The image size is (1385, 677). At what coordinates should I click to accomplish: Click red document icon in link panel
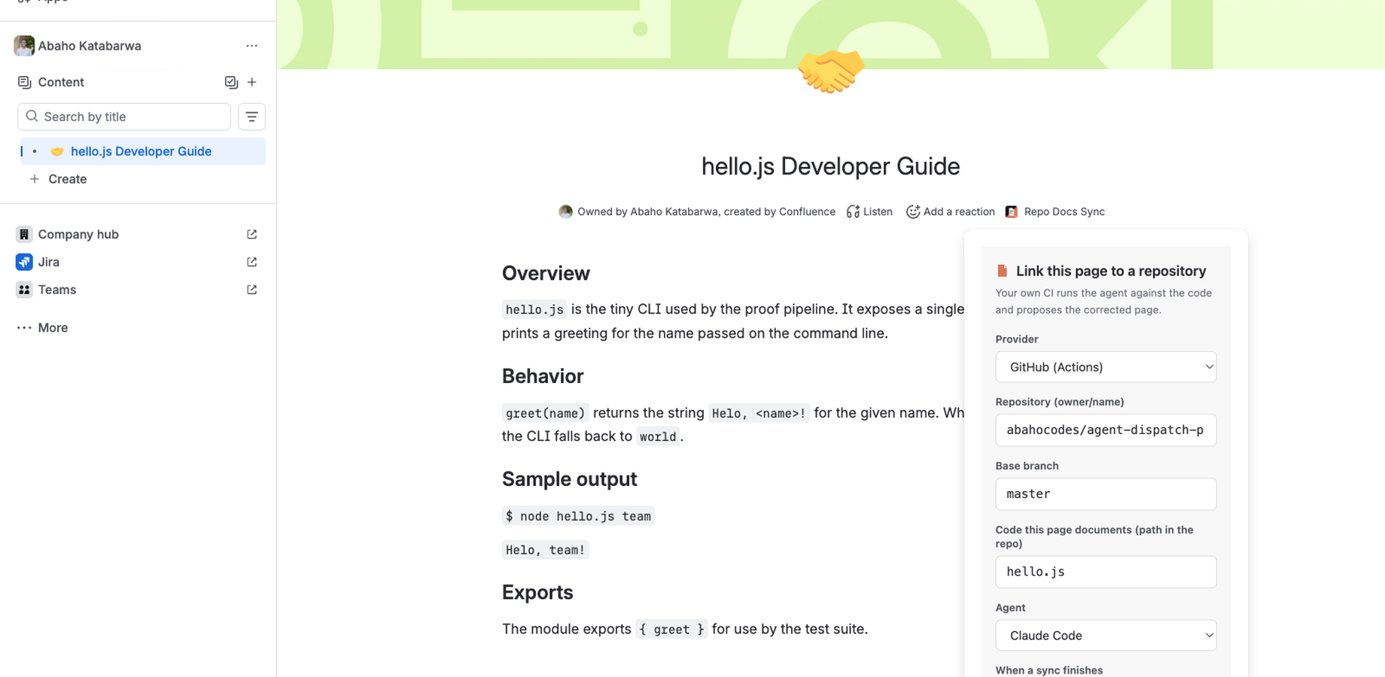(x=1002, y=271)
